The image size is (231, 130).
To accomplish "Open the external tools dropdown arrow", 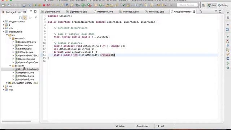I will [x=92, y=5].
